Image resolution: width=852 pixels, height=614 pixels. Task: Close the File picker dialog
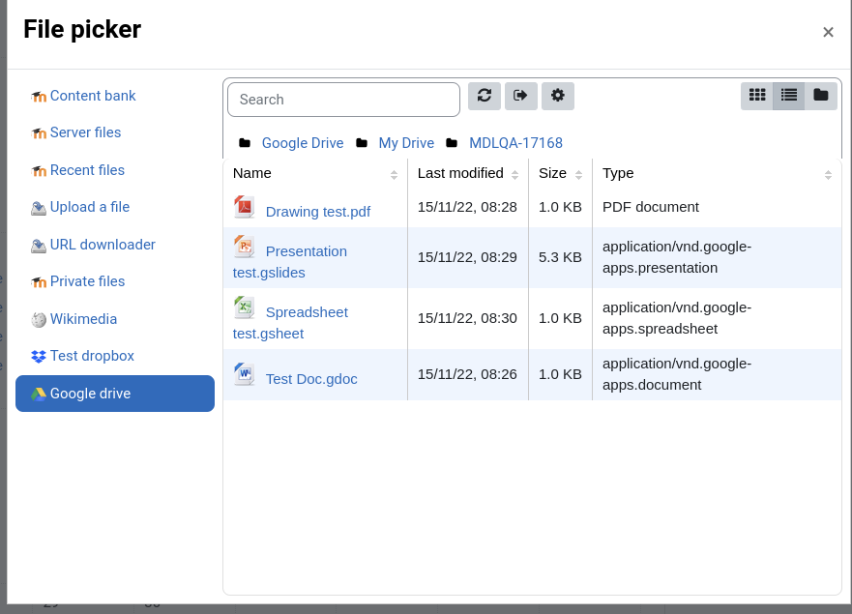pos(828,33)
